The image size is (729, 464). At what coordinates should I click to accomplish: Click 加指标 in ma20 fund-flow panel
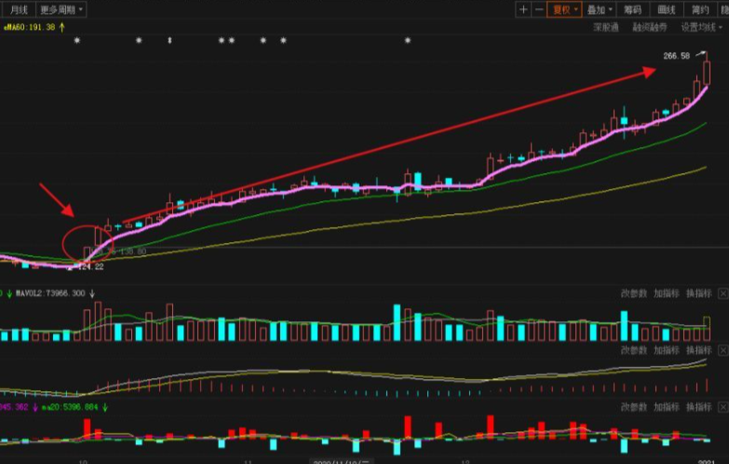click(667, 407)
